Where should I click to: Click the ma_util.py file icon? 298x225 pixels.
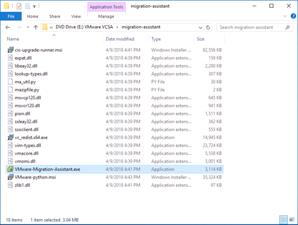[x=10, y=82]
